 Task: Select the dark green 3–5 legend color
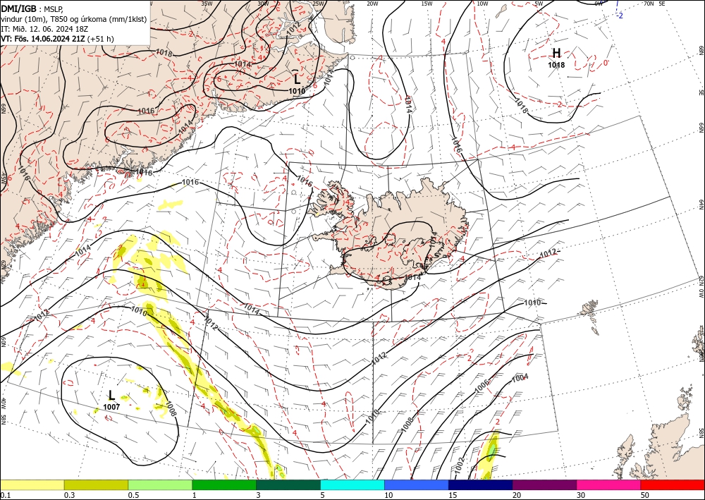tap(288, 484)
